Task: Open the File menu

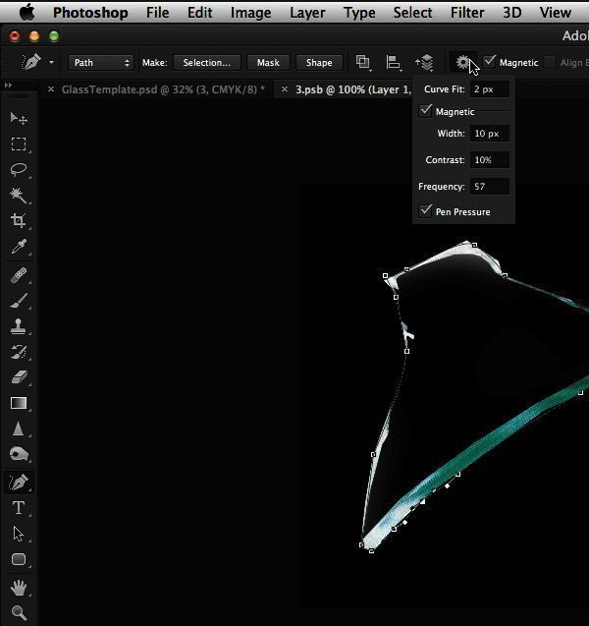Action: (x=157, y=13)
